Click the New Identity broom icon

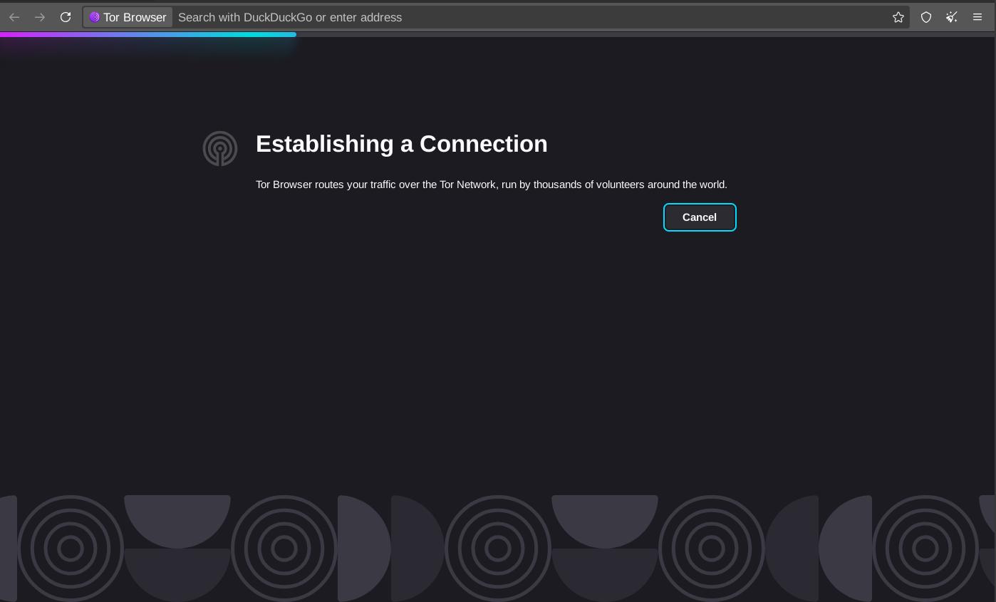[x=952, y=17]
